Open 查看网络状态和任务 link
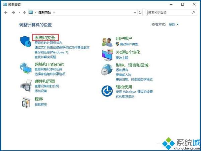 coord(49,69)
